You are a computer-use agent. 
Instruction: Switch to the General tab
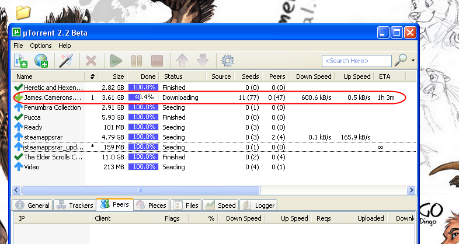(33, 205)
